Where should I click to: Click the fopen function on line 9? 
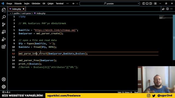click(x=30, y=44)
